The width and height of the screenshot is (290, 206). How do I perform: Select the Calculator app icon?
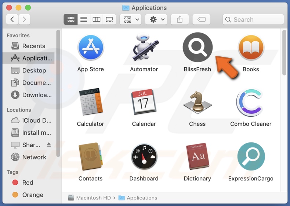coord(91,102)
